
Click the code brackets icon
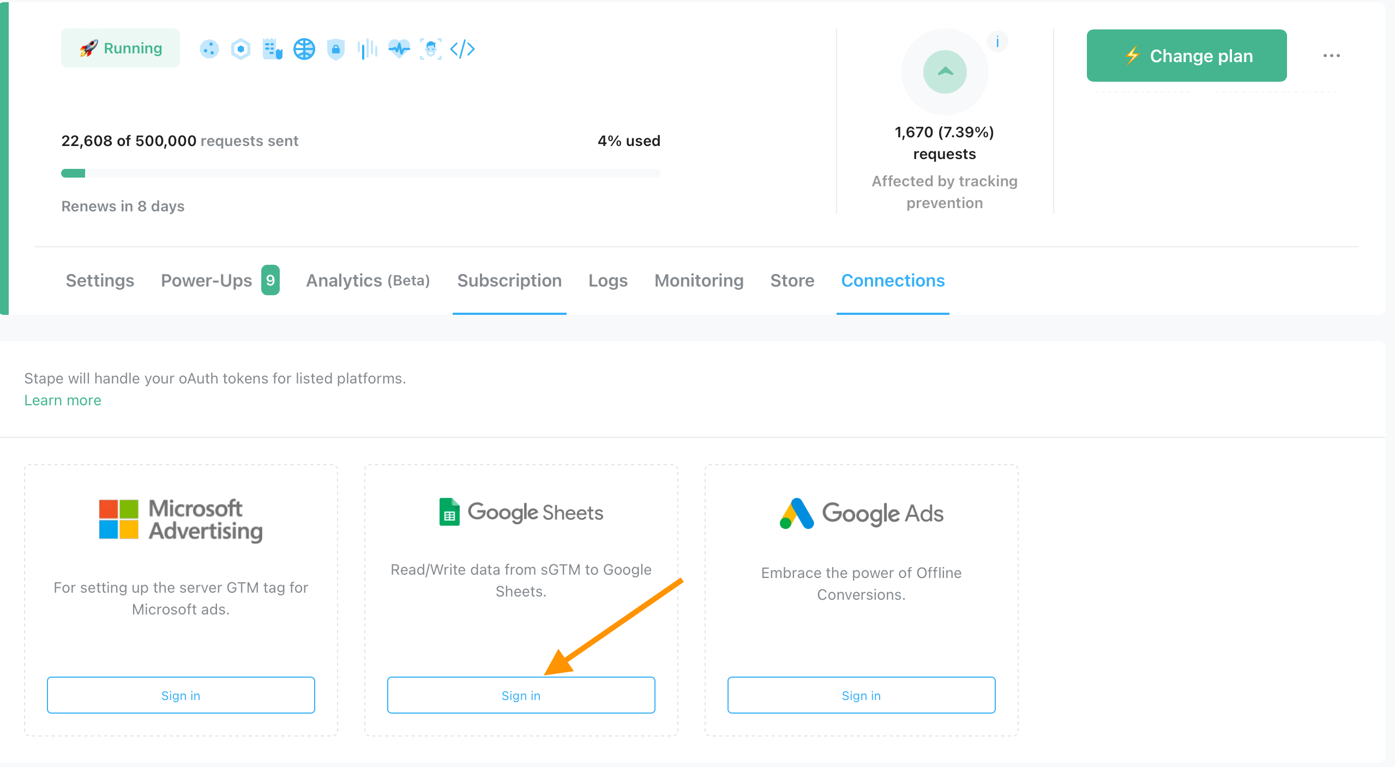coord(462,49)
